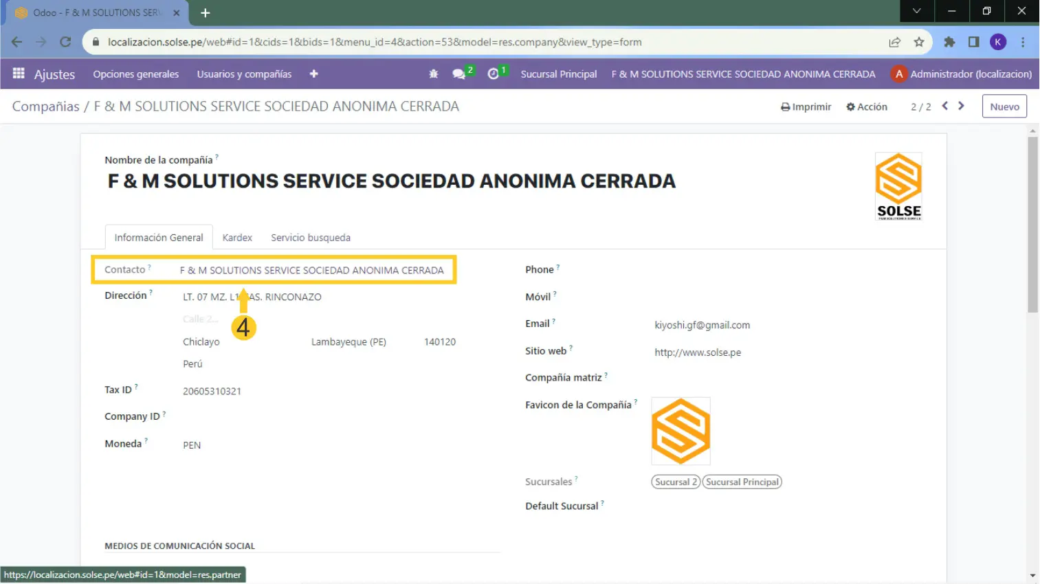
Task: Open company switcher in navbar
Action: coord(744,74)
